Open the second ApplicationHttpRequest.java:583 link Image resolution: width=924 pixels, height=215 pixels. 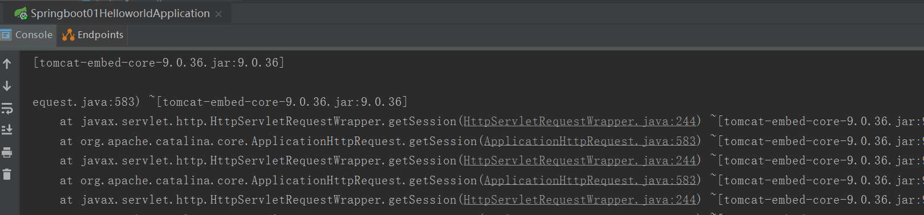(590, 180)
